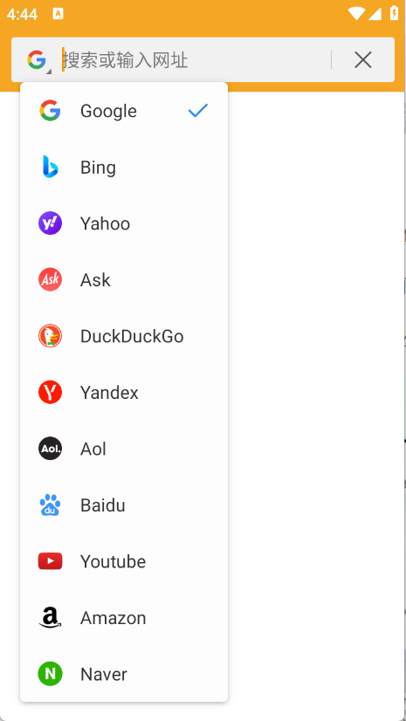Viewport: 406px width, 721px height.
Task: Open search engine selector in address bar
Action: tap(38, 60)
